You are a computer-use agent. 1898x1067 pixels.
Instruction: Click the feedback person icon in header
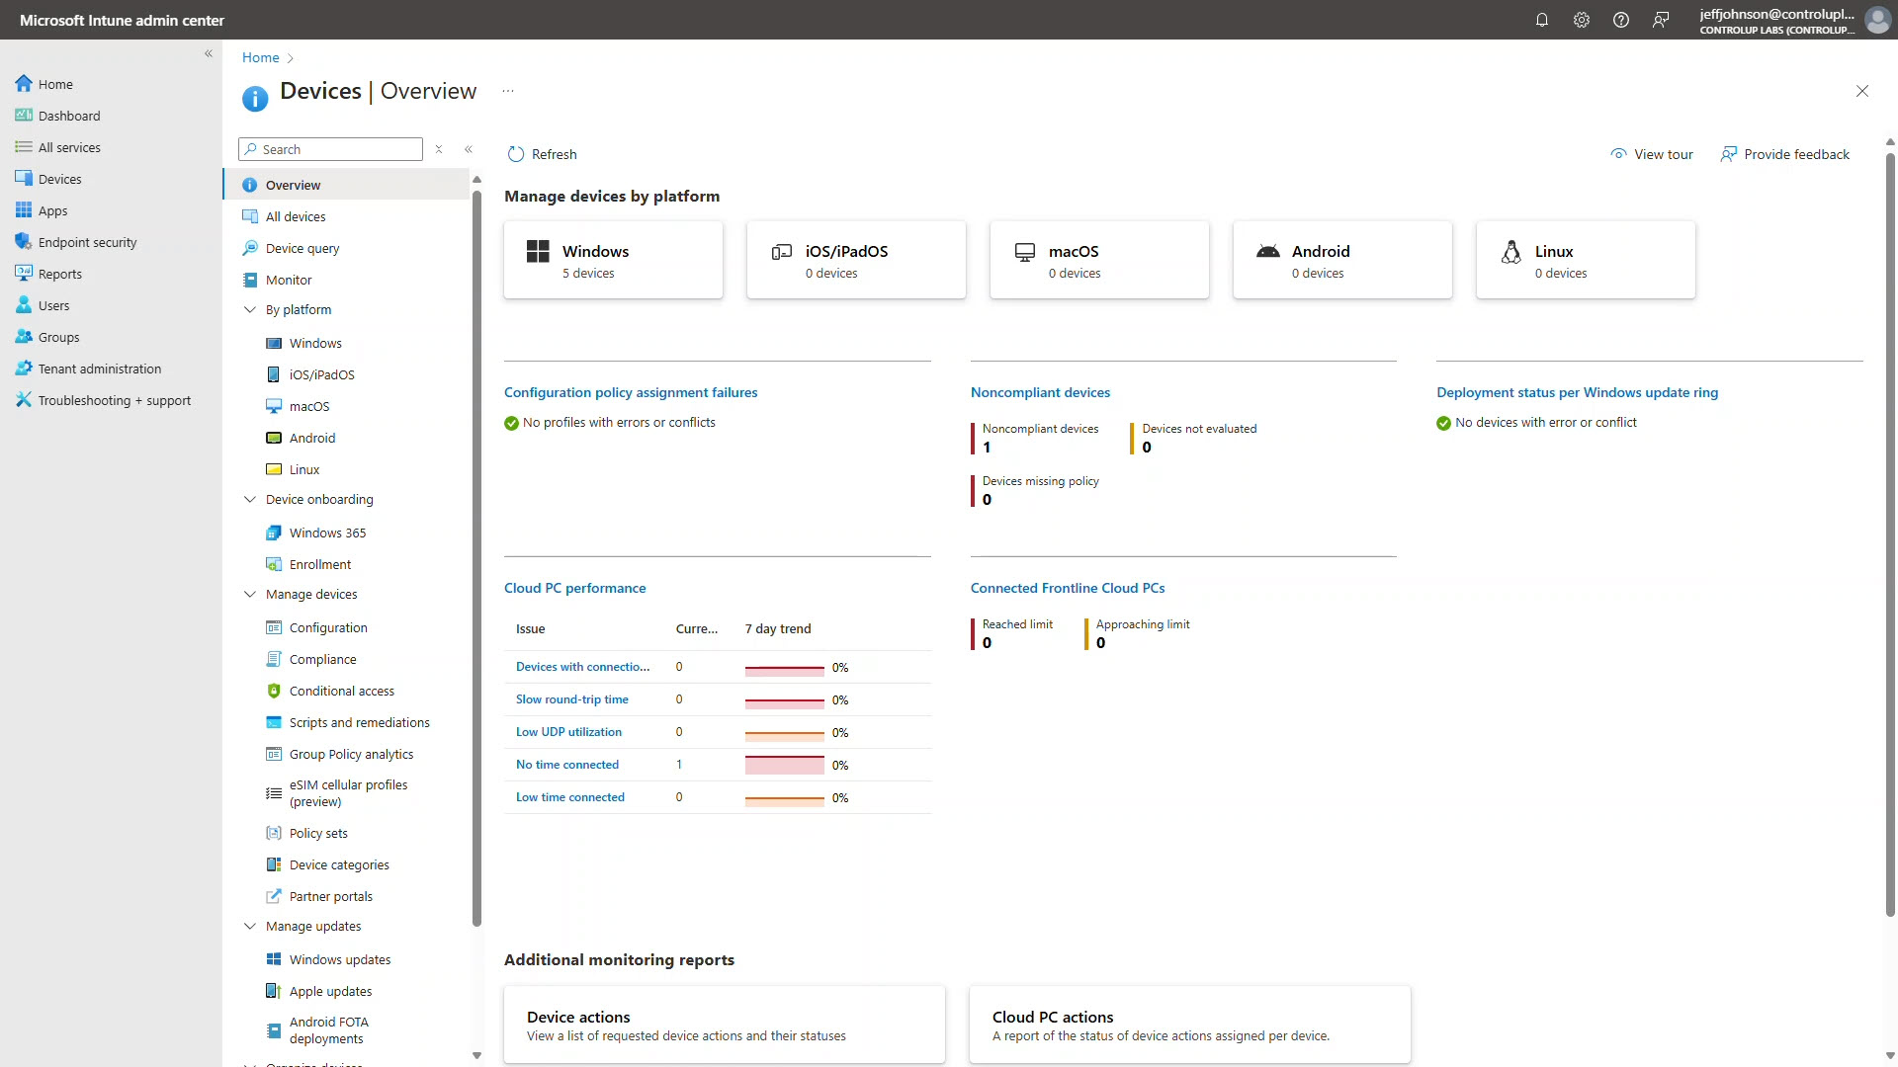pyautogui.click(x=1661, y=20)
